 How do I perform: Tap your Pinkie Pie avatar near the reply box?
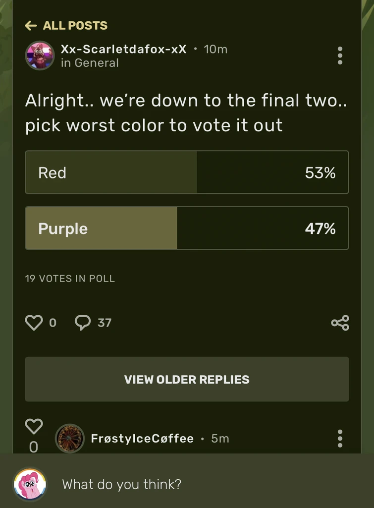pos(30,484)
